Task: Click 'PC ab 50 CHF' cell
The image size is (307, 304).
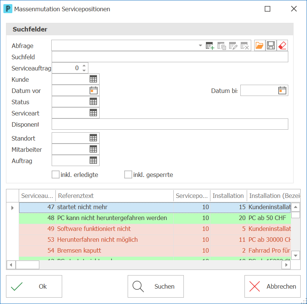Action: (x=269, y=218)
